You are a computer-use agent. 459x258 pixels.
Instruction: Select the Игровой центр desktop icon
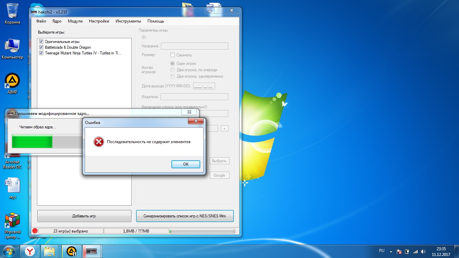point(12,226)
